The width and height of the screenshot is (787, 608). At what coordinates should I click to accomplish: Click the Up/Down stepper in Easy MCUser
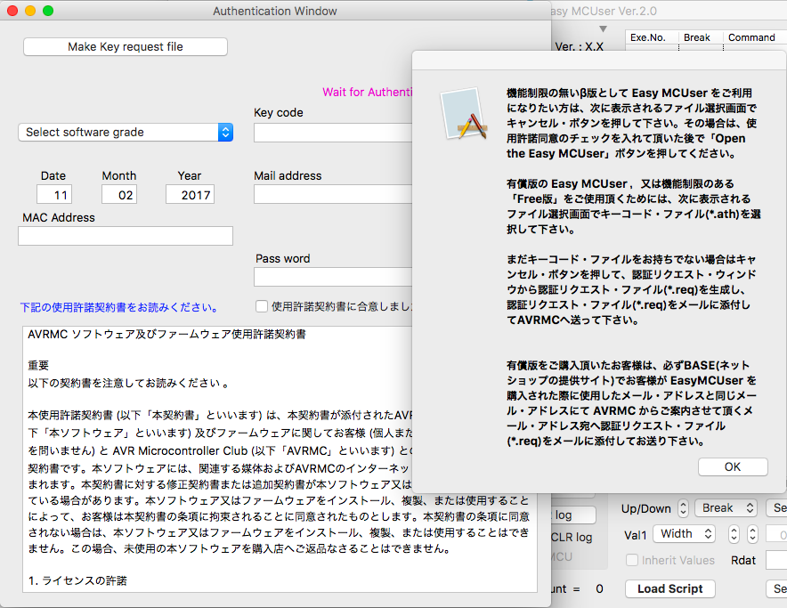[x=683, y=508]
